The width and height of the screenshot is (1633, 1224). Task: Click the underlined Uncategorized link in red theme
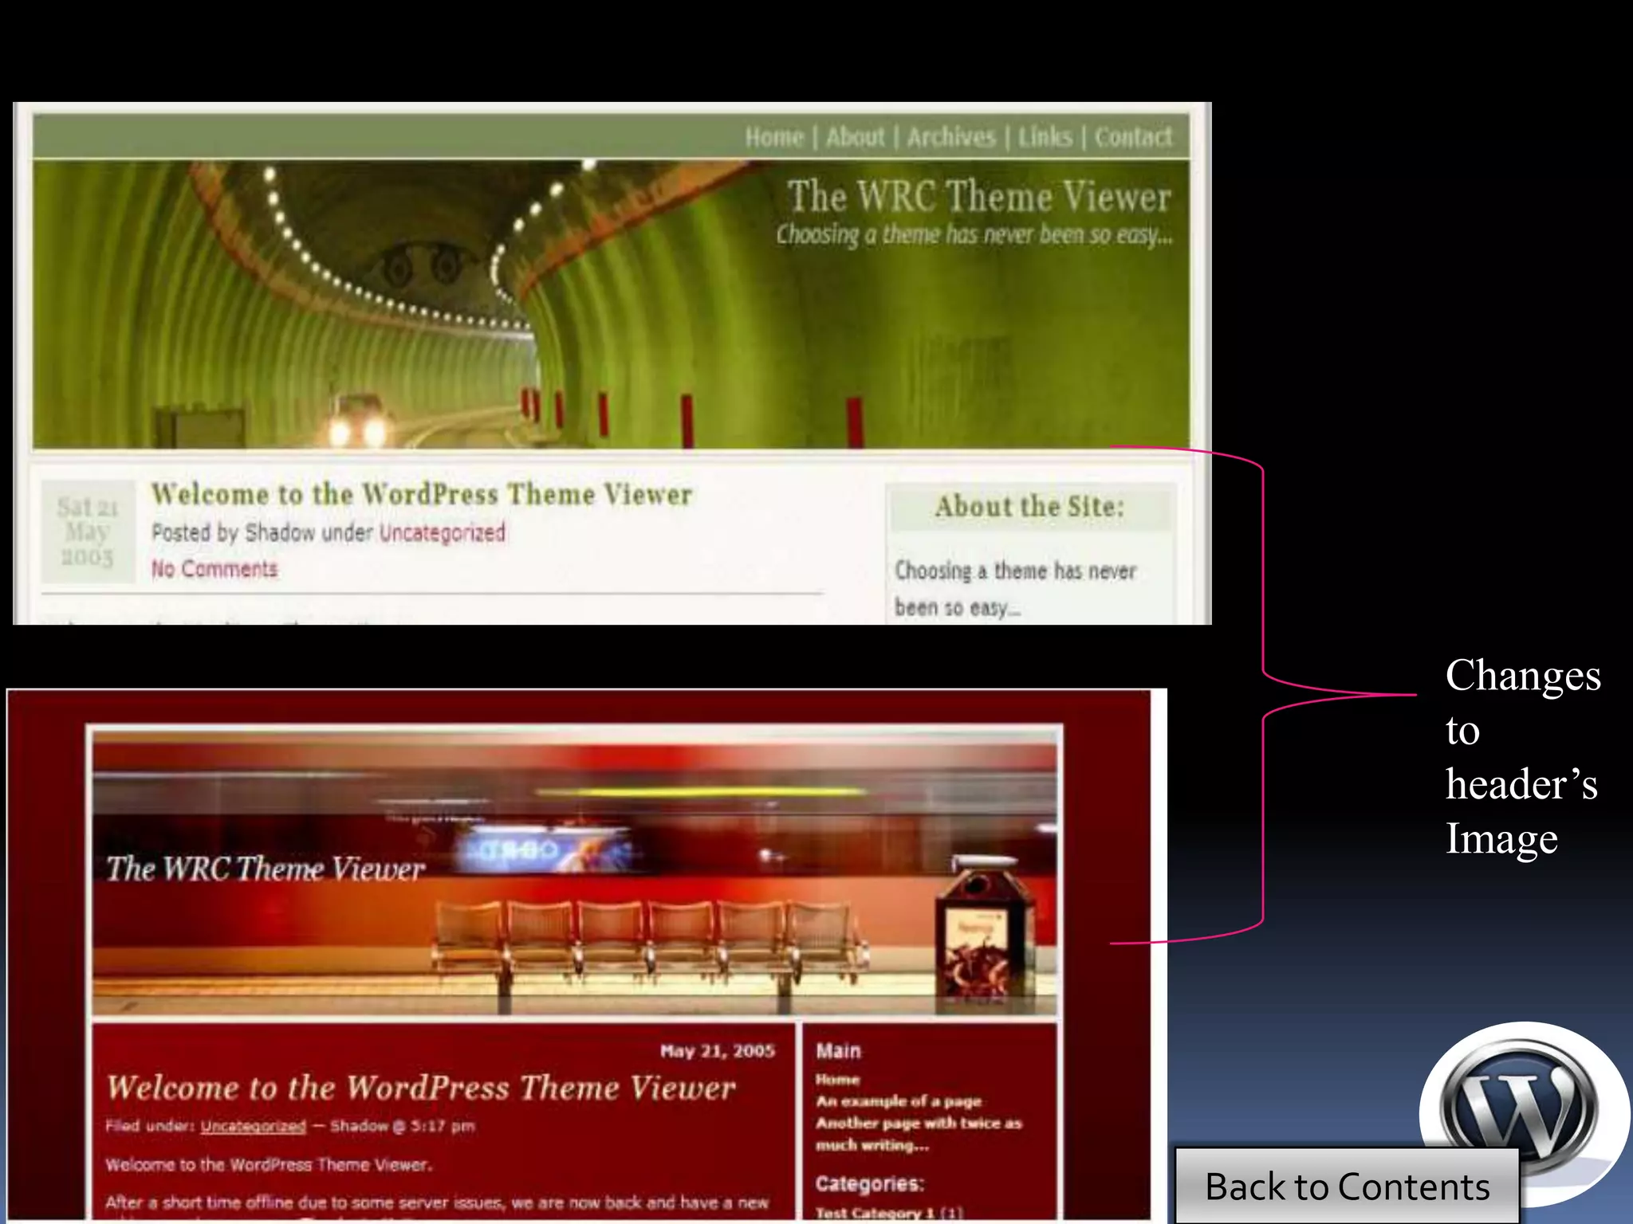coord(253,1126)
